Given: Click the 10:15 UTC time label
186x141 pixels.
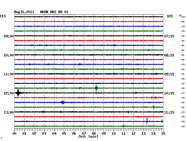Looking at the screenshot, I should click(x=169, y=93).
